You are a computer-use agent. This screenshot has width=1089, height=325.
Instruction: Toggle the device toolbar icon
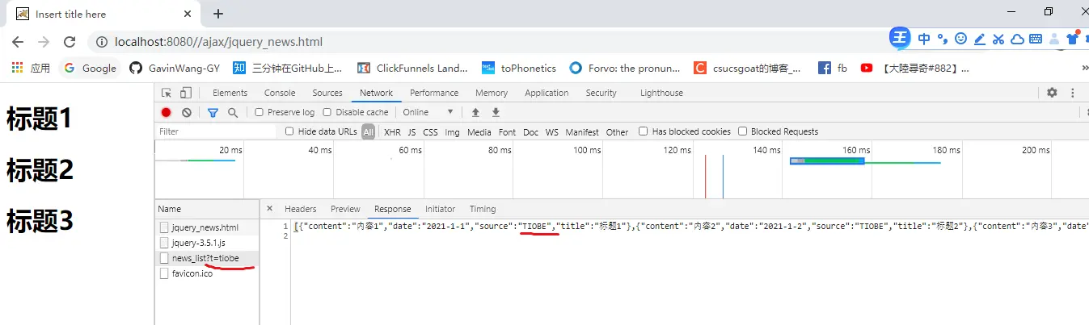tap(185, 93)
